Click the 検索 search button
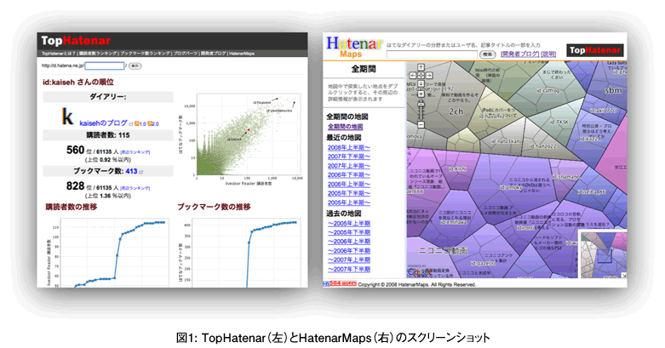 (x=488, y=54)
